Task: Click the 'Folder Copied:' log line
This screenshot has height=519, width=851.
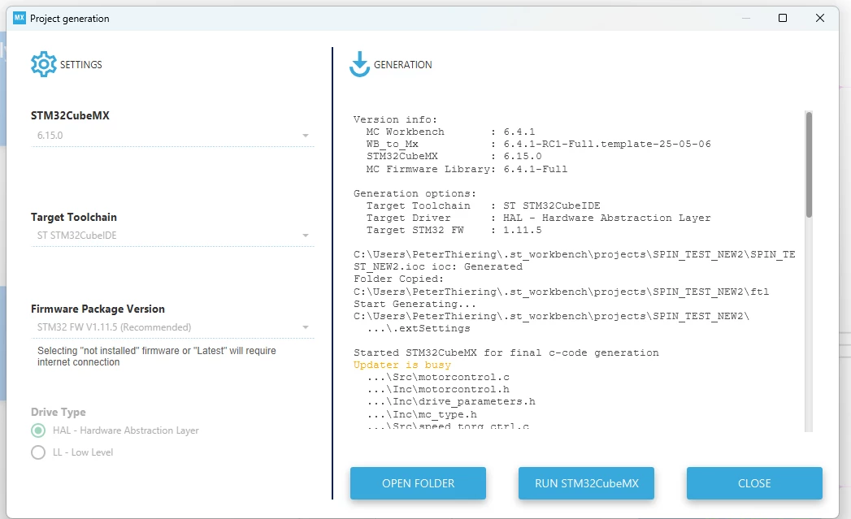Action: tap(398, 279)
